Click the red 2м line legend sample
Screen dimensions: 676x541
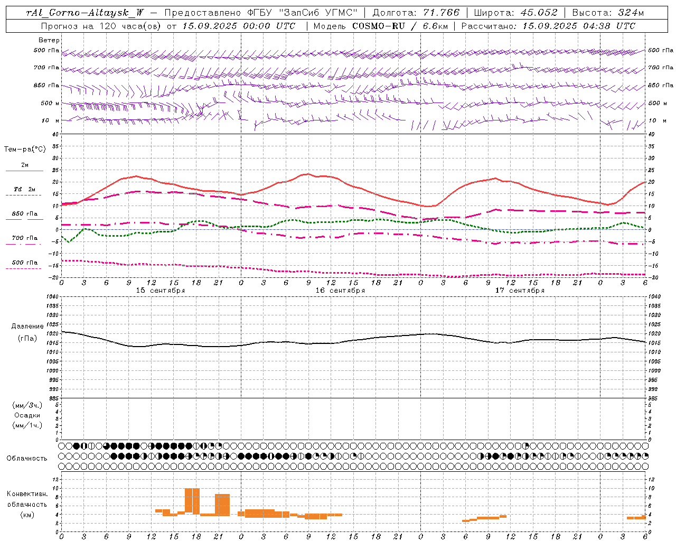coord(24,171)
